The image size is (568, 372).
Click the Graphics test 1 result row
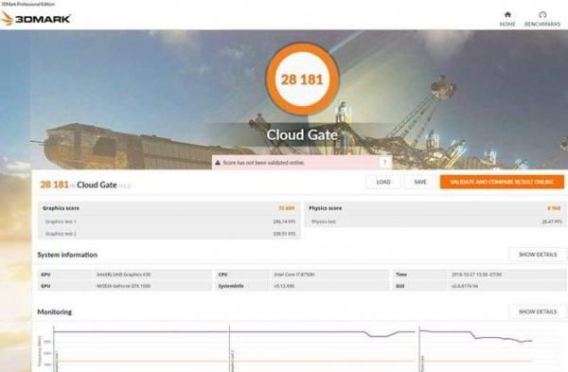[x=169, y=221]
